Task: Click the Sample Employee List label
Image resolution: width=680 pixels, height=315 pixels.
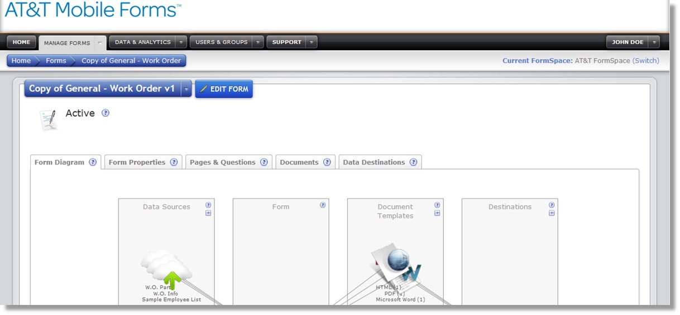Action: click(171, 299)
